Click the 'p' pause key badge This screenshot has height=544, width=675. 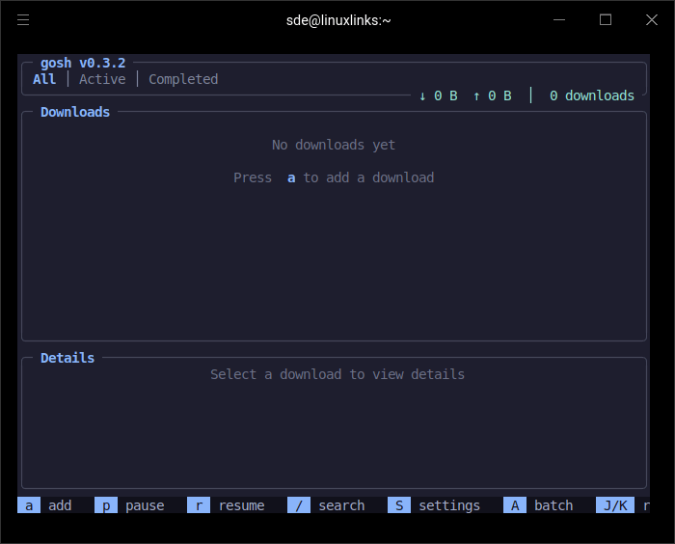click(106, 505)
